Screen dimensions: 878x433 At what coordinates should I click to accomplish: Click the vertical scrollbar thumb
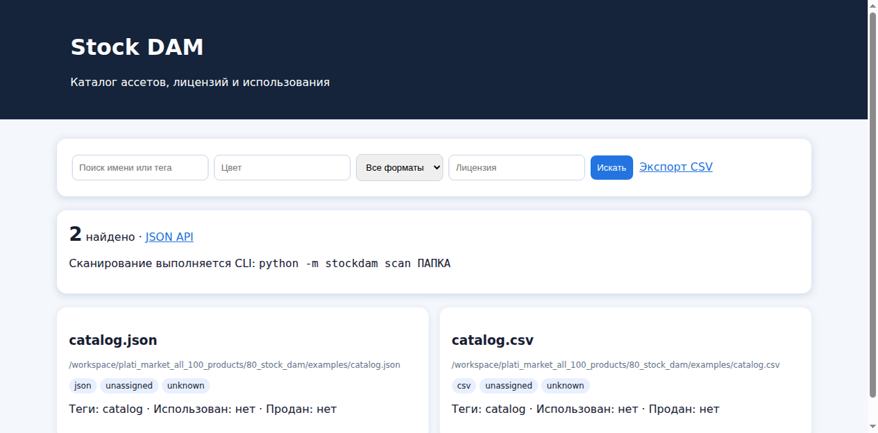coord(873,205)
